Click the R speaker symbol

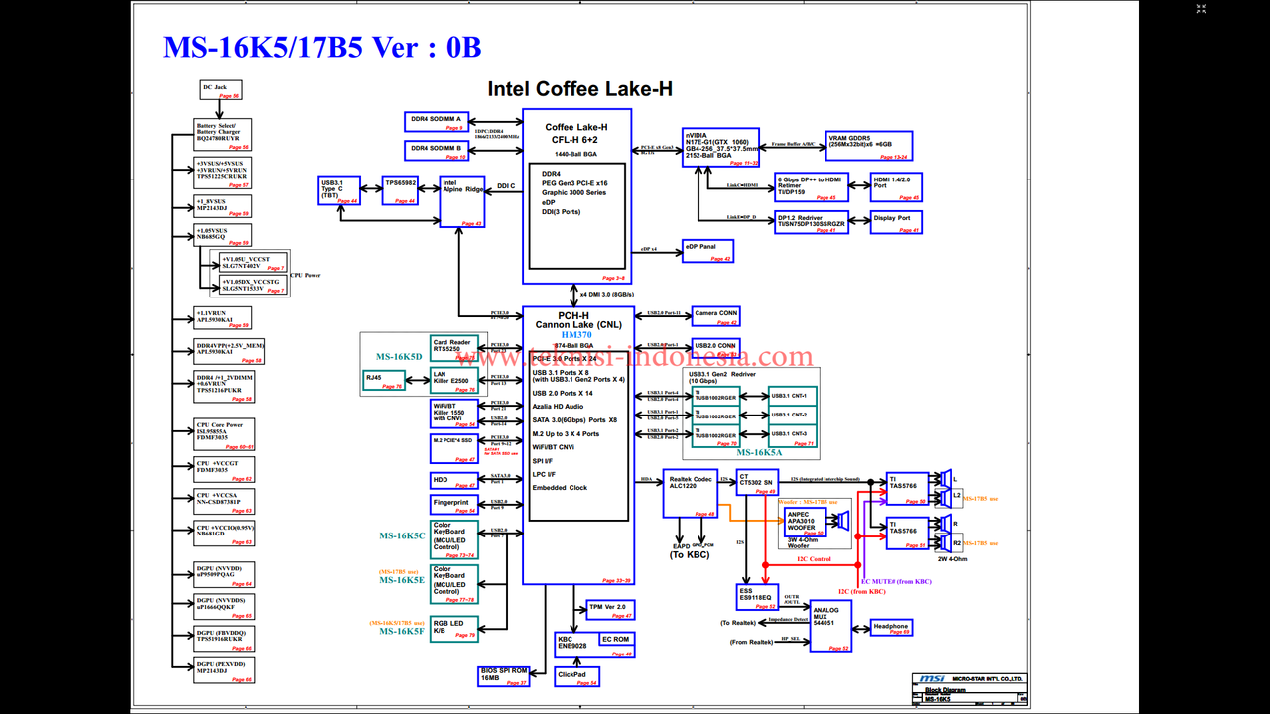click(x=945, y=524)
